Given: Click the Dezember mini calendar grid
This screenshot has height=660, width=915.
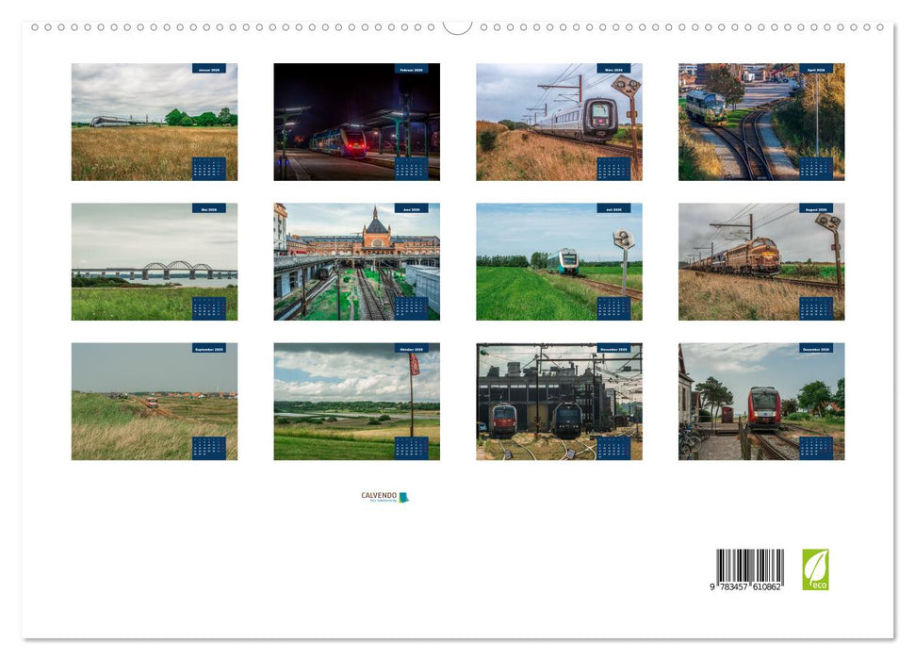Looking at the screenshot, I should pyautogui.click(x=817, y=447).
